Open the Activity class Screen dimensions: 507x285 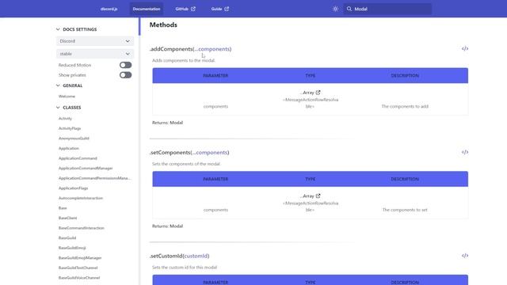coord(65,119)
